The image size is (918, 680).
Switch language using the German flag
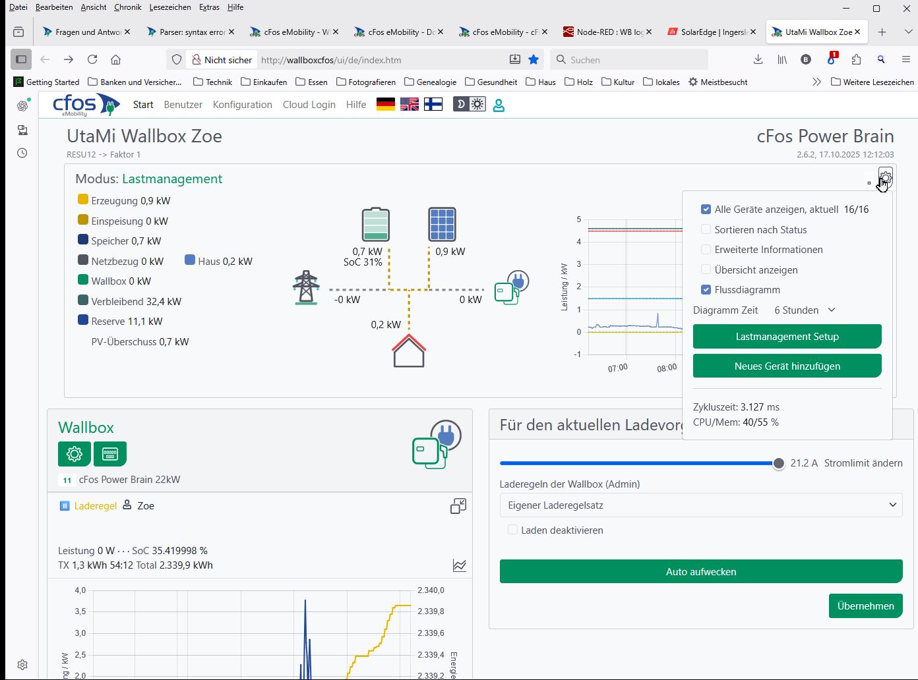pyautogui.click(x=386, y=104)
